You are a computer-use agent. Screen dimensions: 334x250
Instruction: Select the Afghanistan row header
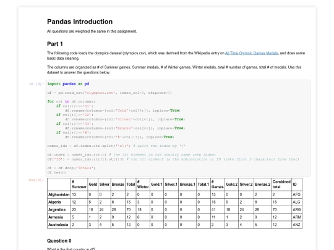tap(59, 194)
